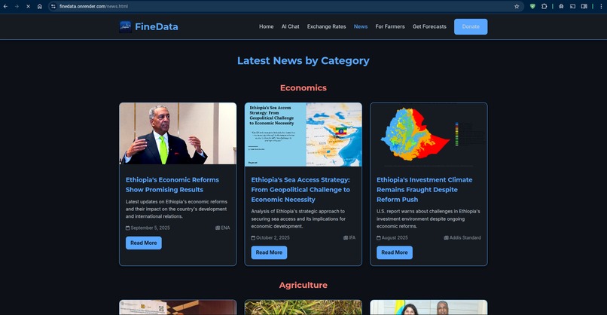Viewport: 607px width, 315px height.
Task: Click the first Agriculture card image
Action: [178, 307]
